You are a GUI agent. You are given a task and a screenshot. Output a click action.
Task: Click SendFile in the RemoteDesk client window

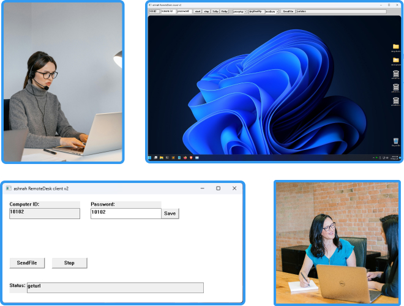pyautogui.click(x=27, y=263)
